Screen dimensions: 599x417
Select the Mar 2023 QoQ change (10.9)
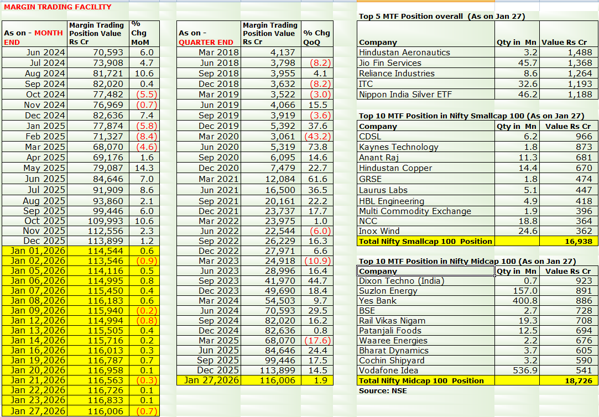click(317, 261)
